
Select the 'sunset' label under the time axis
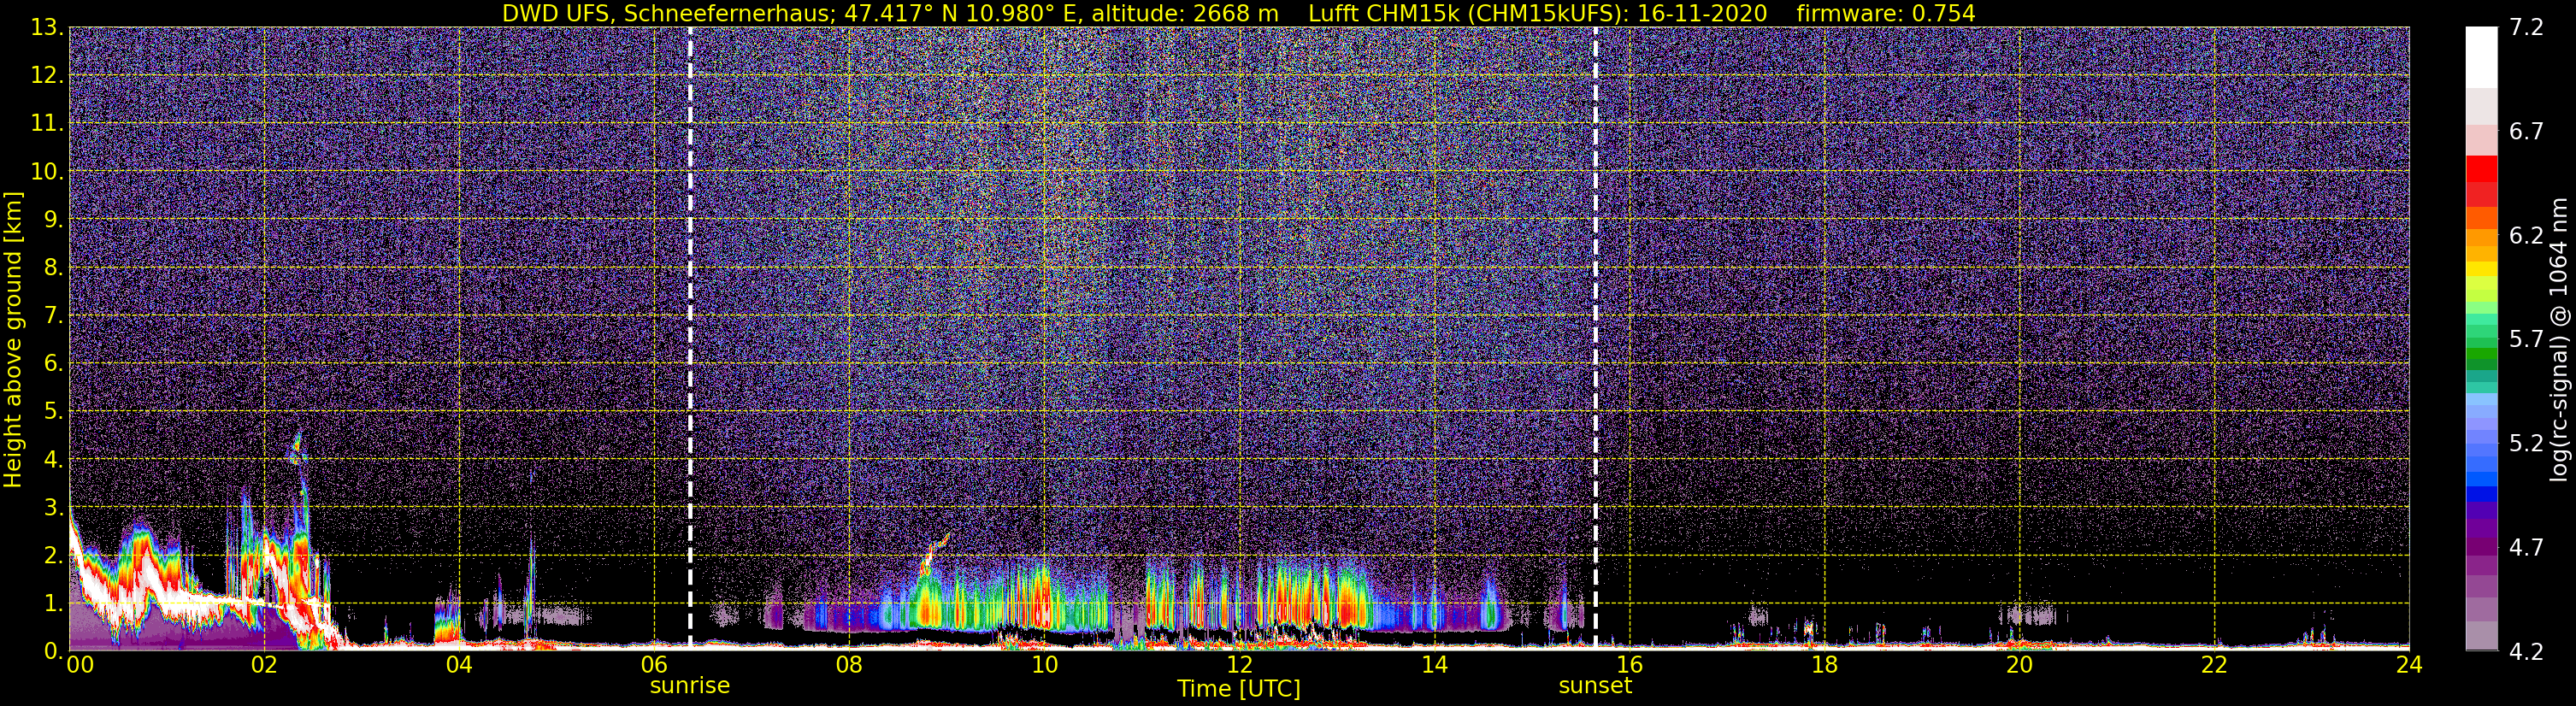pos(1595,686)
